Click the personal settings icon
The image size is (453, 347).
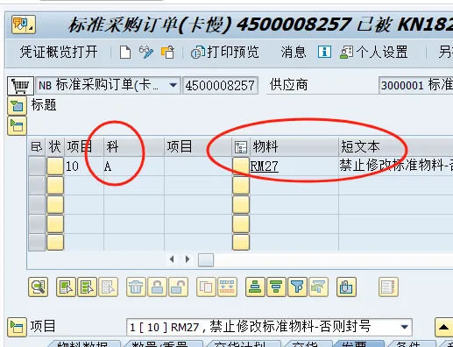pyautogui.click(x=346, y=53)
